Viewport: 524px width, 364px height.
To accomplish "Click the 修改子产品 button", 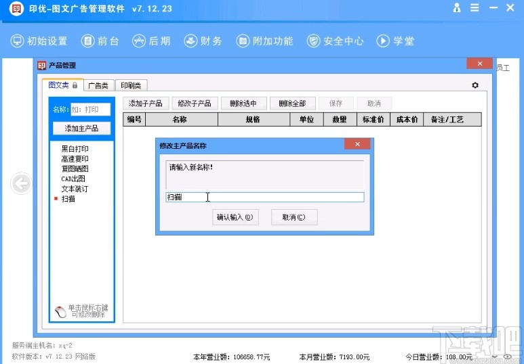I will click(x=195, y=104).
